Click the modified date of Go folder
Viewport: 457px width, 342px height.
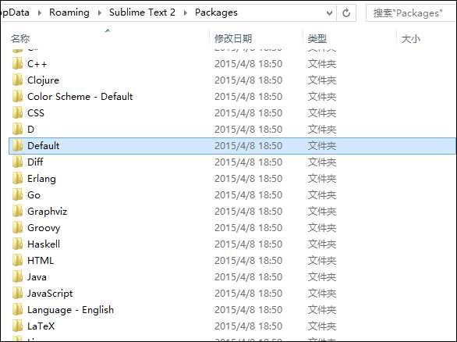248,195
